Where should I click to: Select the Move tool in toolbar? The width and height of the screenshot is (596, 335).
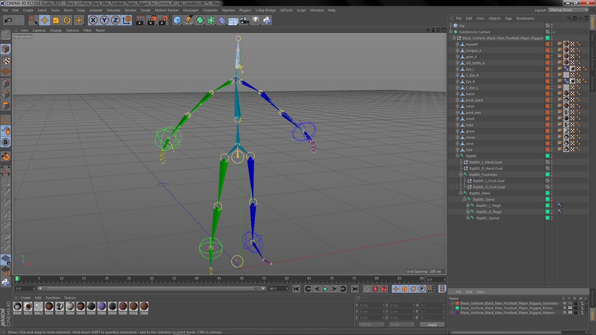pos(44,20)
